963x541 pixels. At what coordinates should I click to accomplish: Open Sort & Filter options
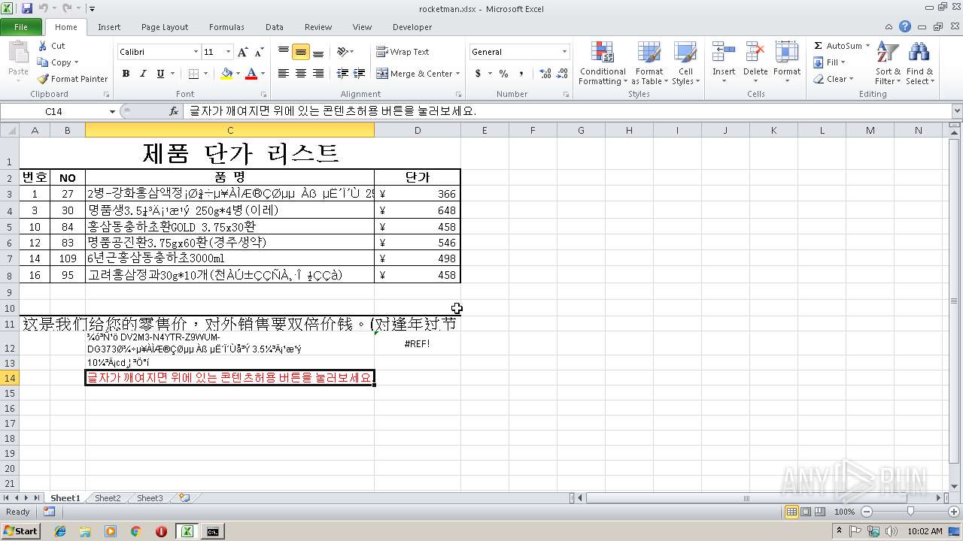(888, 63)
